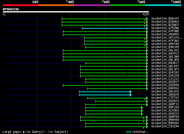Open hit UniRef100_B9F2V8
Viewport: 184px width, 134px height.
pos(165,107)
